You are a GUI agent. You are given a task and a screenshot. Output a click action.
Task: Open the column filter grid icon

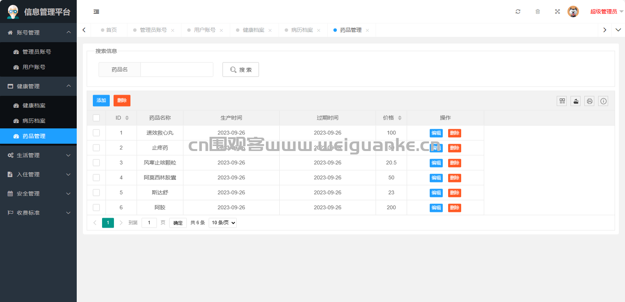[x=562, y=101]
